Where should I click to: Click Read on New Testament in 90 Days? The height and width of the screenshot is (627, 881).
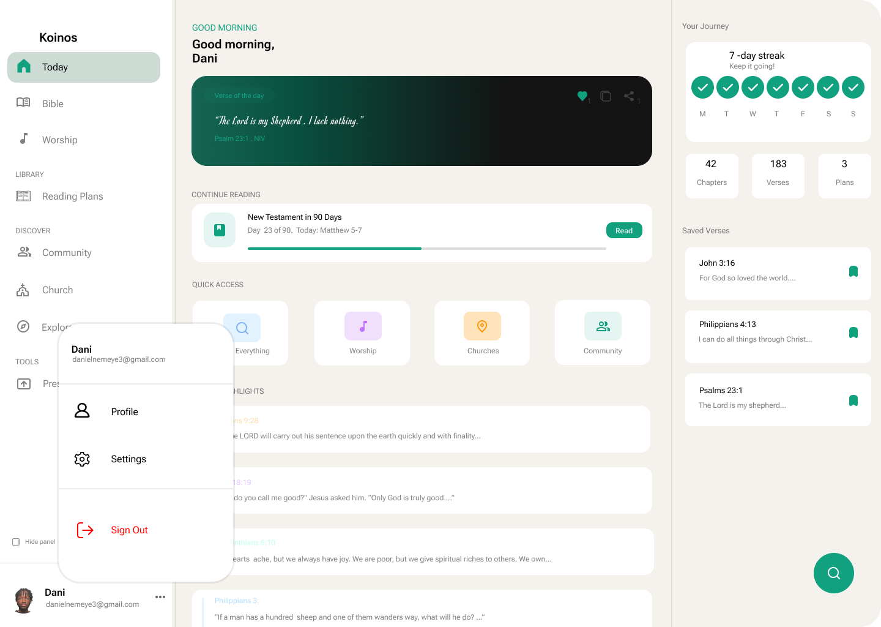(x=624, y=230)
